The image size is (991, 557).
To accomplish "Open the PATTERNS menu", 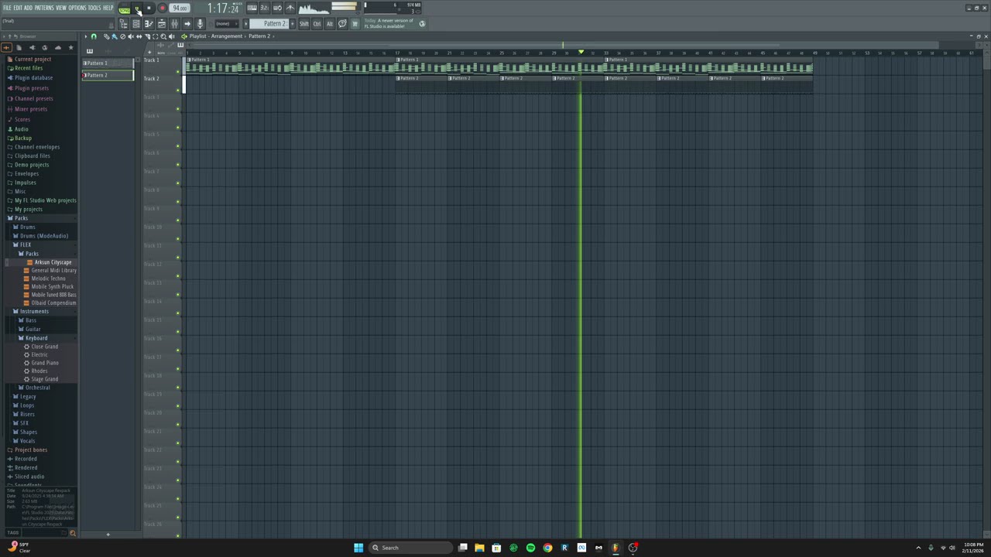I will [x=44, y=8].
